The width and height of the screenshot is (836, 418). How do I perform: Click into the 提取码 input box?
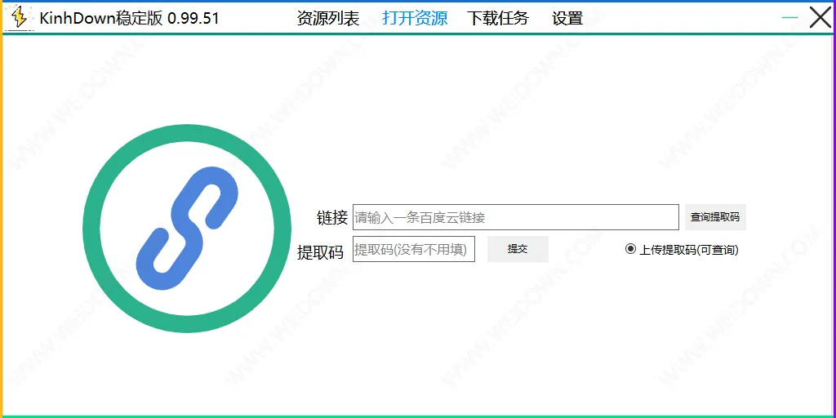coord(414,249)
